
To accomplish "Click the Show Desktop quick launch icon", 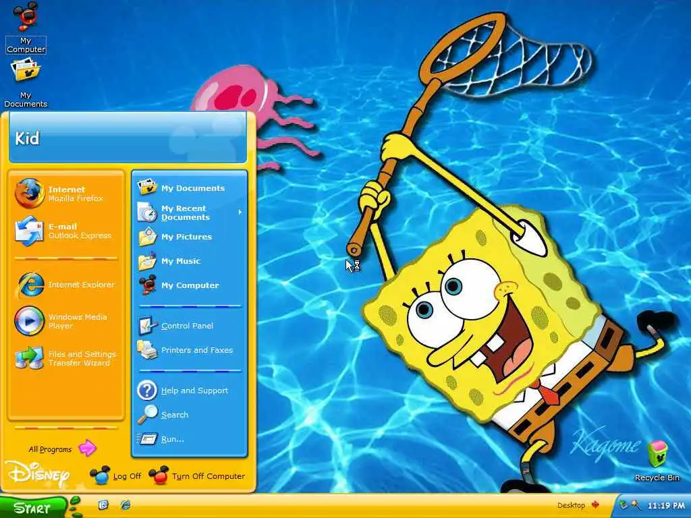I will point(103,505).
